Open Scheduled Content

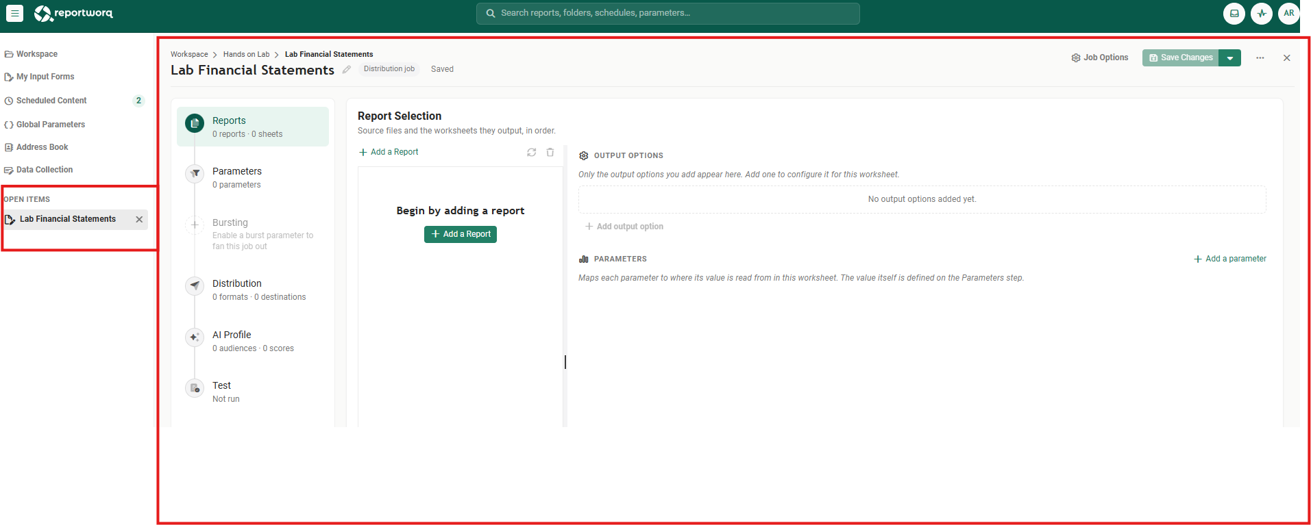coord(45,101)
